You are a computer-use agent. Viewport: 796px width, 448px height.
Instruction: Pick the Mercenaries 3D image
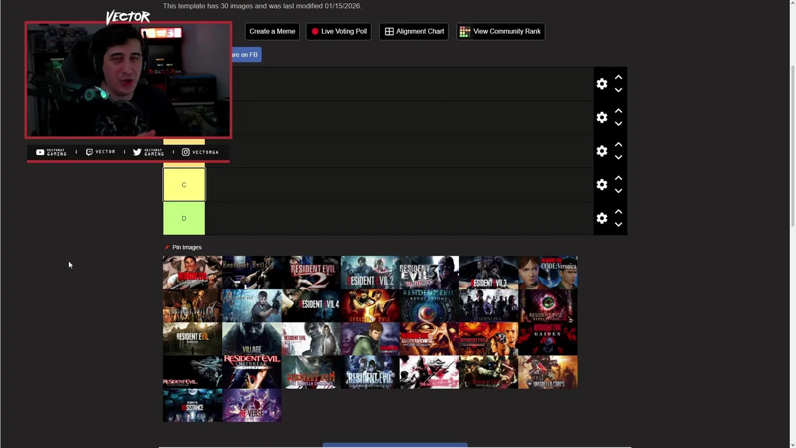tap(429, 372)
